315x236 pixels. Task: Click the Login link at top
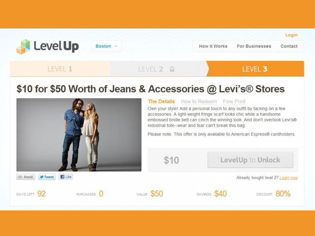[x=291, y=35]
